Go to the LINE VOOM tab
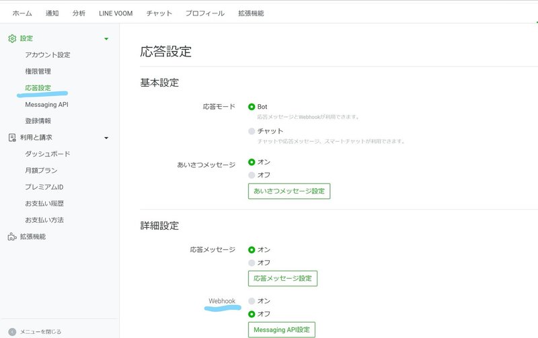This screenshot has height=338, width=538. 116,13
